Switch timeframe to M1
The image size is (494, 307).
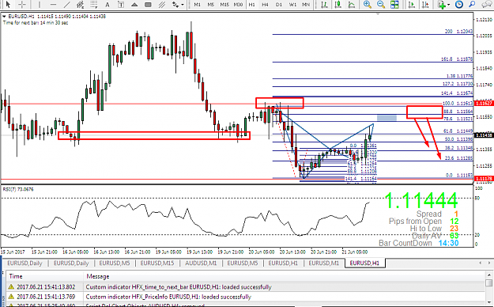[198, 5]
